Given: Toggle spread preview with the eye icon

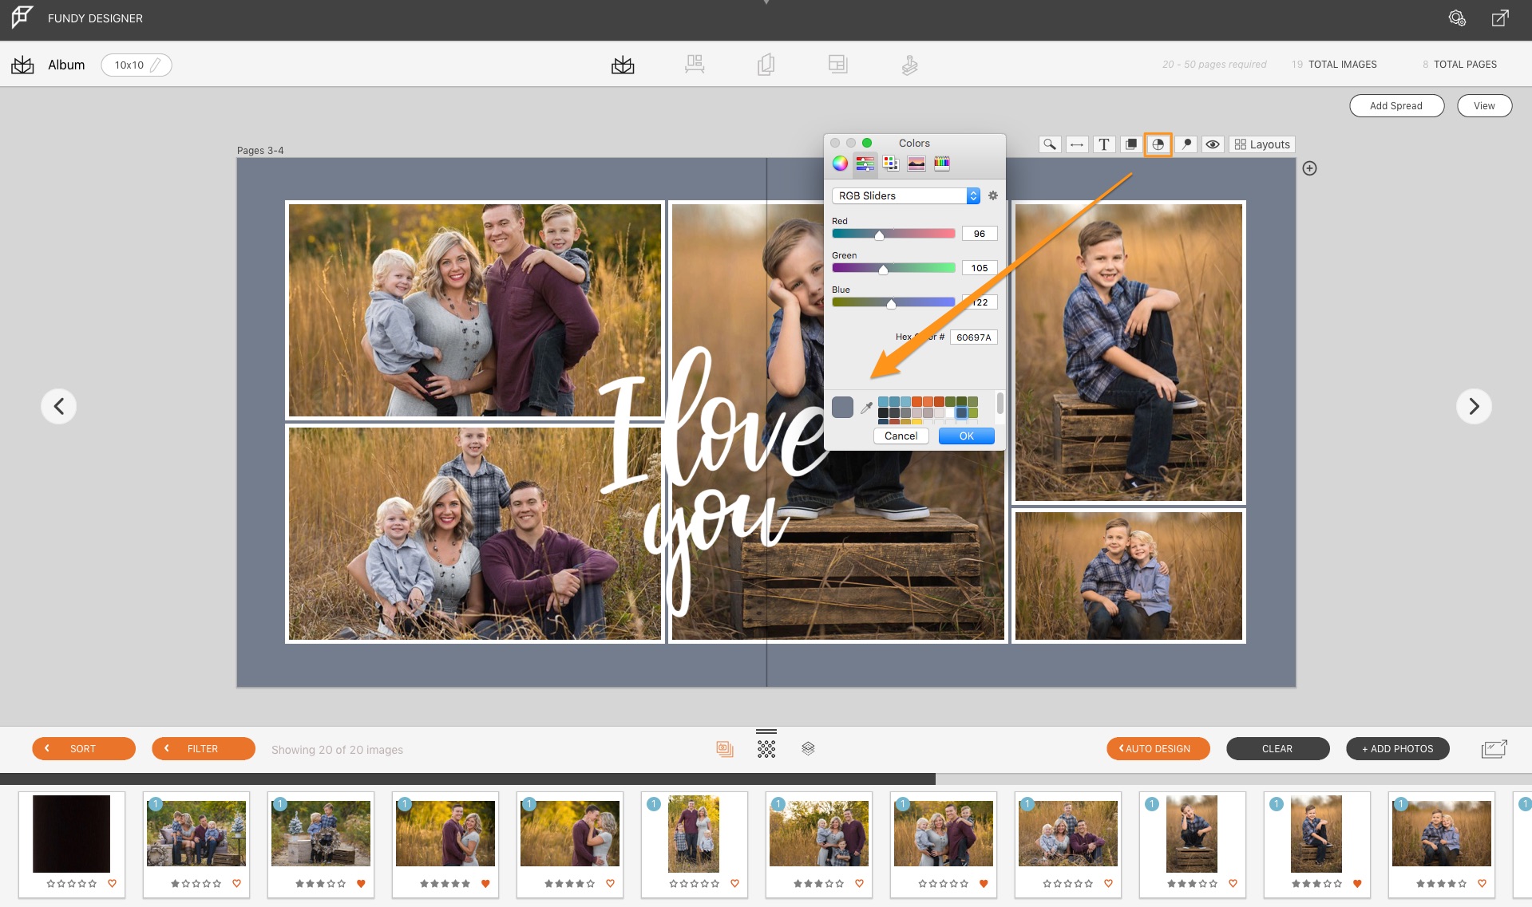Looking at the screenshot, I should [x=1213, y=144].
